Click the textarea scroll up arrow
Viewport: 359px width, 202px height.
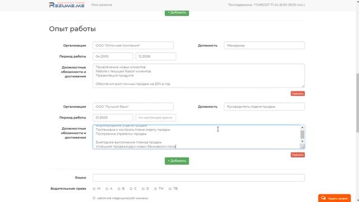point(302,127)
